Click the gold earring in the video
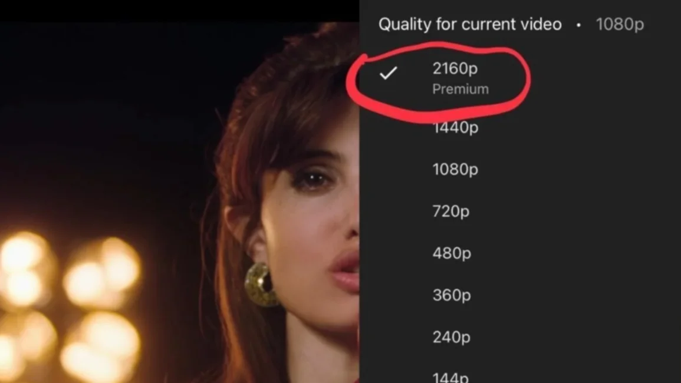 click(261, 285)
